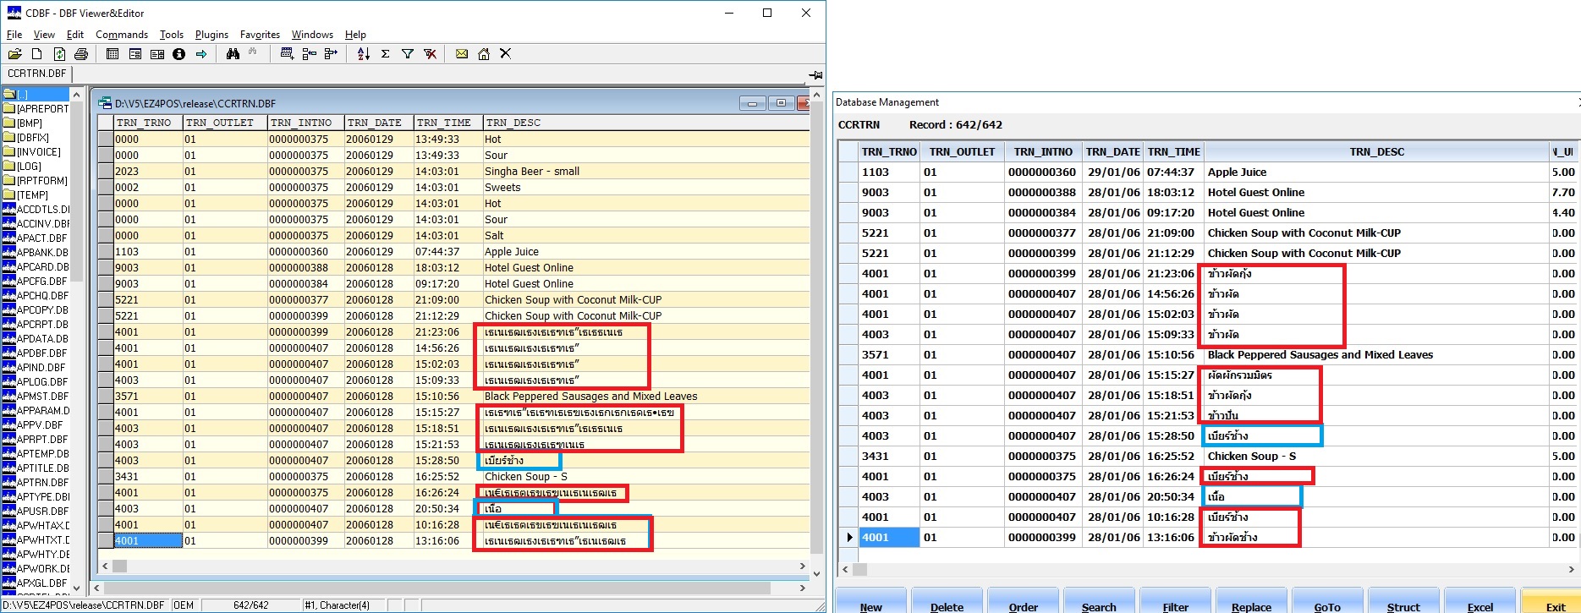The height and width of the screenshot is (613, 1581).
Task: Click the Search button in Database Management
Action: click(1099, 602)
